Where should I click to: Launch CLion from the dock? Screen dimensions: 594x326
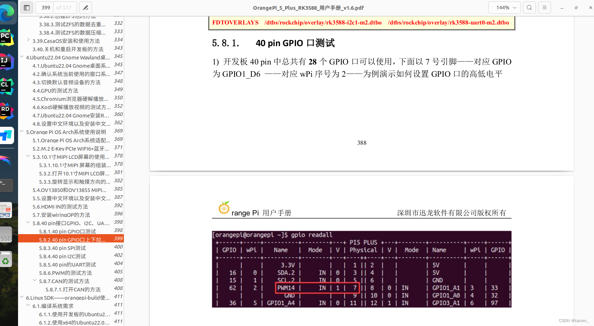pyautogui.click(x=7, y=86)
